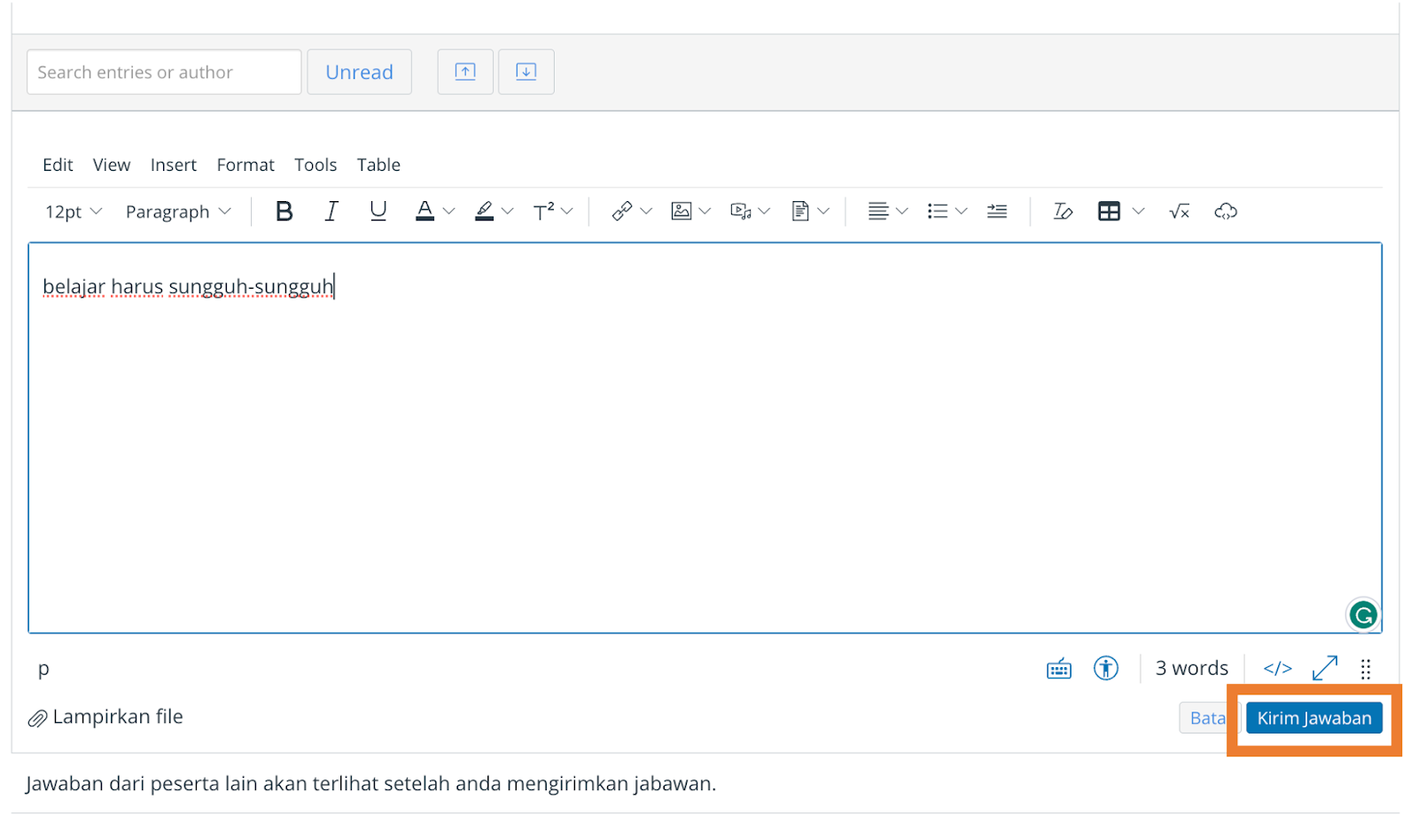Open the 12pt font size dropdown
The height and width of the screenshot is (823, 1418).
point(74,212)
